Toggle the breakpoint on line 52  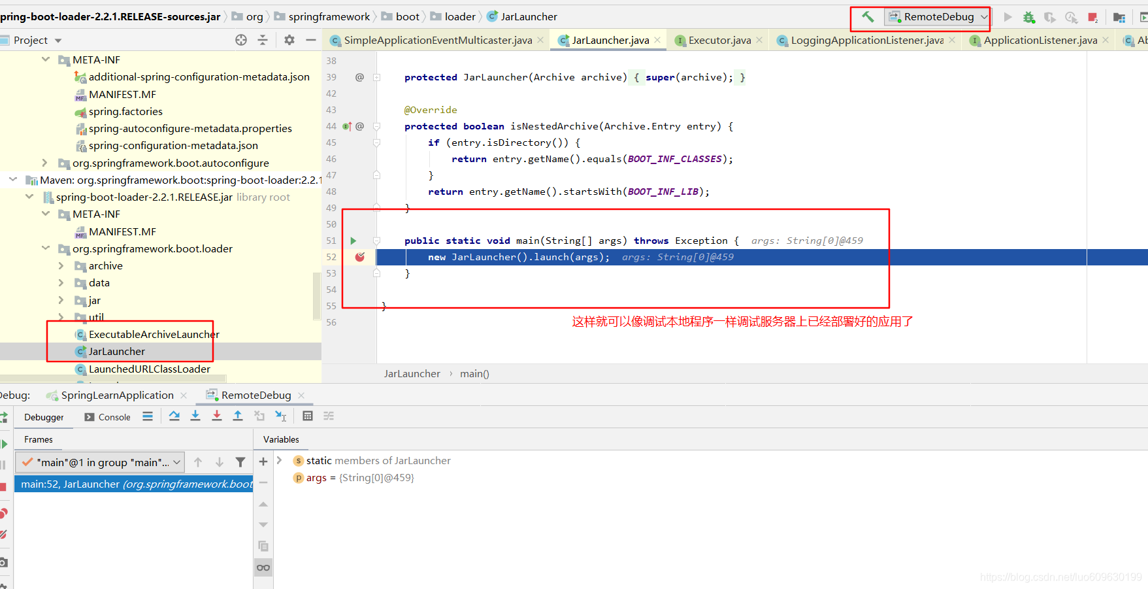[359, 257]
